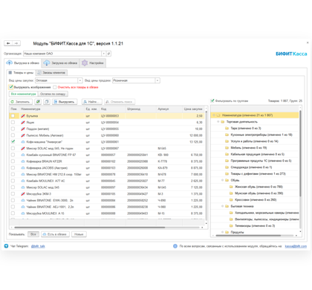312x290 pixels.
Task: Click the cloud icon for Мясорубка MOULINEX А 15
Action: pyautogui.click(x=23, y=213)
